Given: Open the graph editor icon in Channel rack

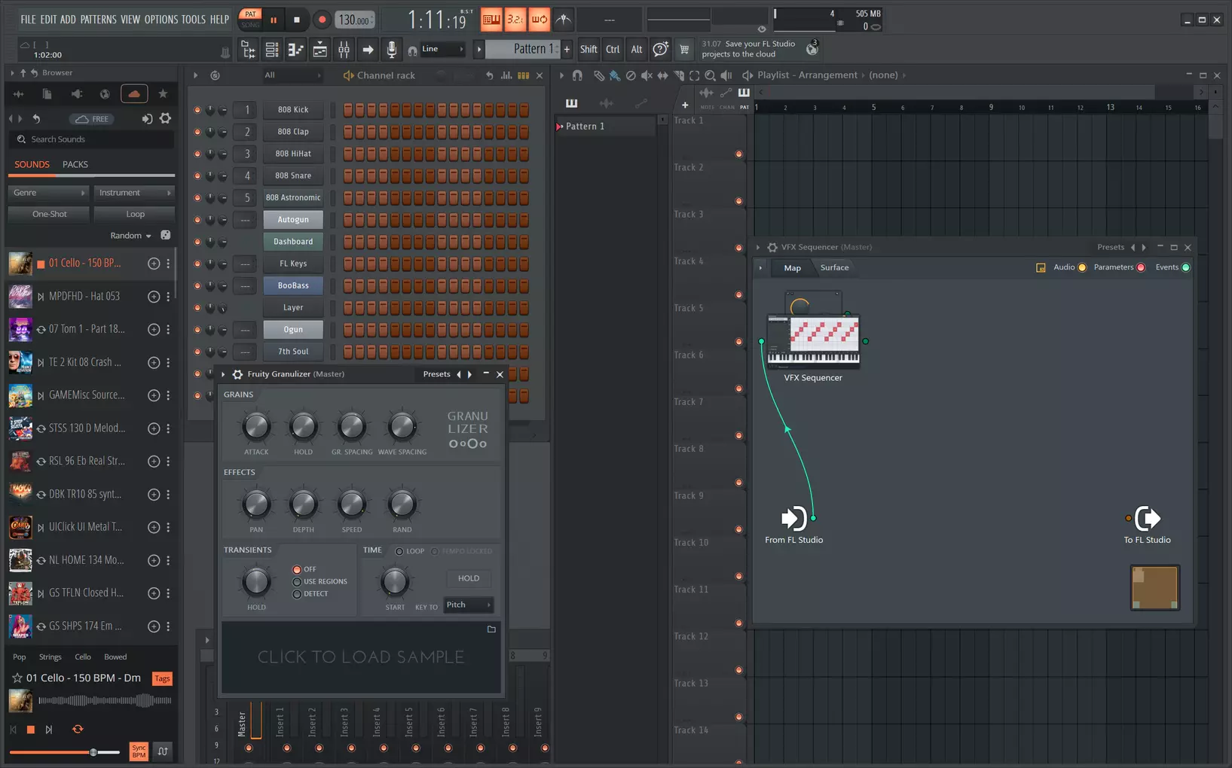Looking at the screenshot, I should [506, 75].
